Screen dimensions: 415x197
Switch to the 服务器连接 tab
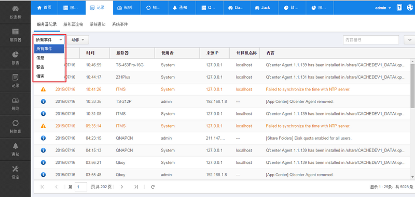tap(73, 24)
